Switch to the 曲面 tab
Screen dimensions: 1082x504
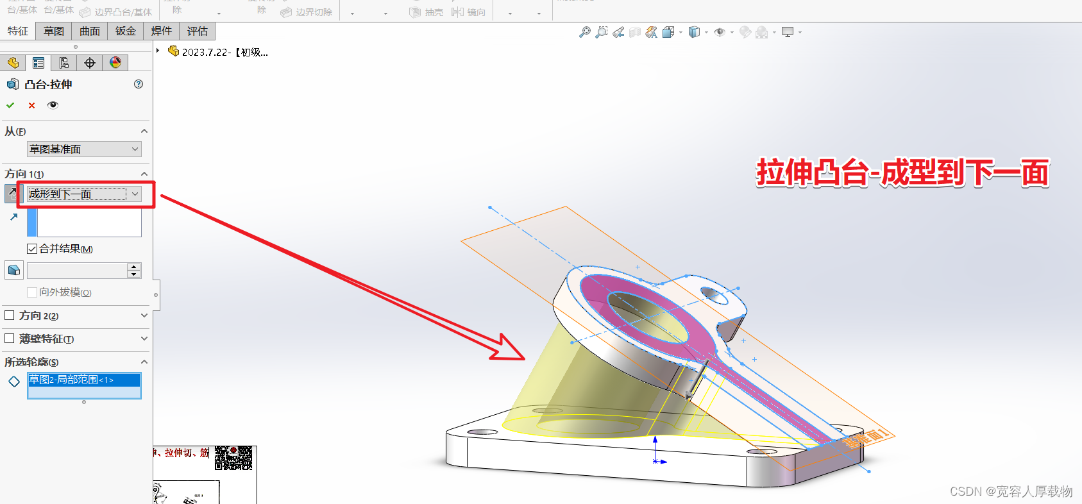click(x=90, y=31)
